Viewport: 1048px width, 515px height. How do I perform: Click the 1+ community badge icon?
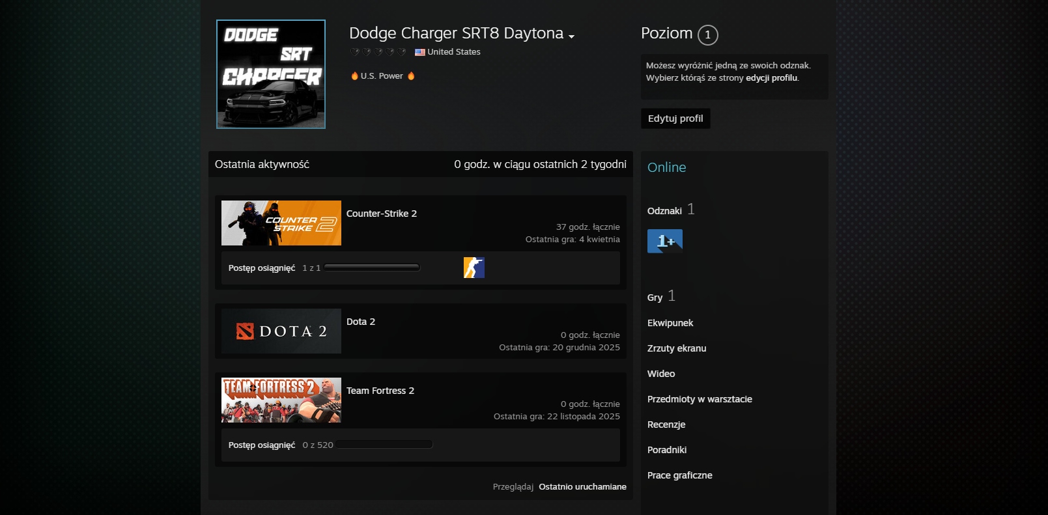(665, 241)
